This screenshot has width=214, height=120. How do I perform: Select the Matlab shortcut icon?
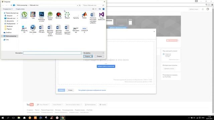coord(85,15)
